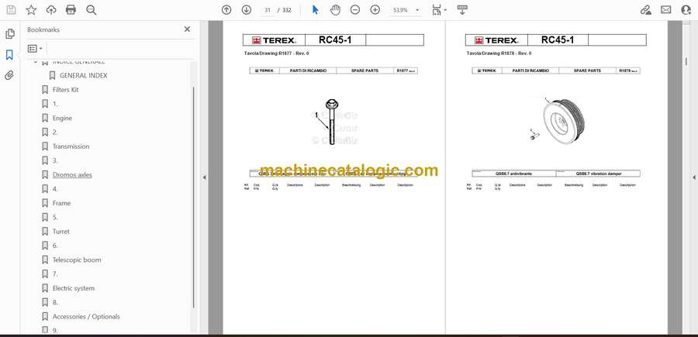Zoom in with the plus icon
The height and width of the screenshot is (337, 698).
pos(375,10)
